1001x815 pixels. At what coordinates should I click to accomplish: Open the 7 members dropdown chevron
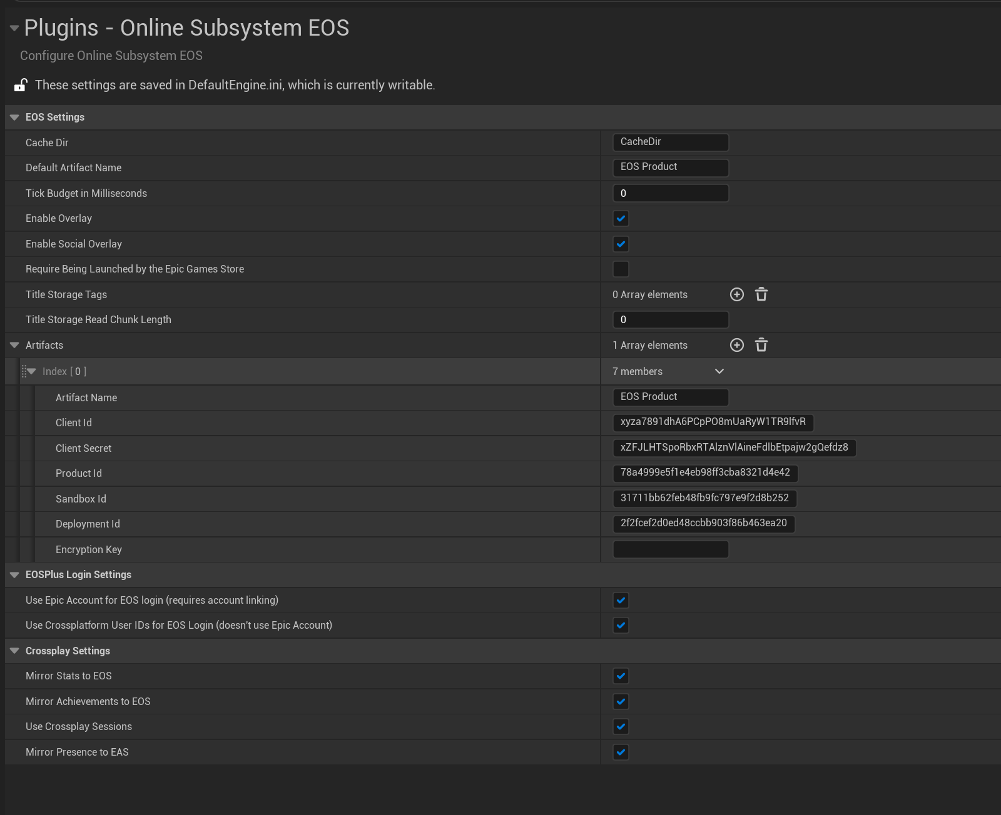point(719,371)
